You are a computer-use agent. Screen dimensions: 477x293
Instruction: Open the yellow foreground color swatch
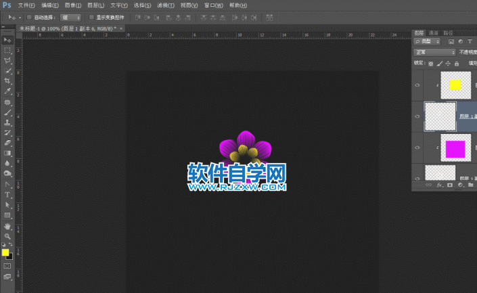click(5, 252)
